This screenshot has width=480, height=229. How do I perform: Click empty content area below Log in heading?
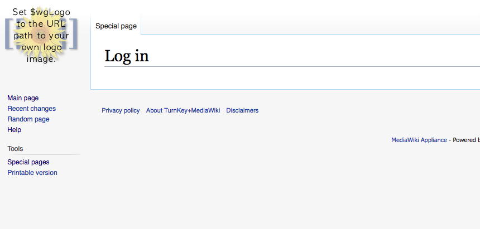coord(279,78)
